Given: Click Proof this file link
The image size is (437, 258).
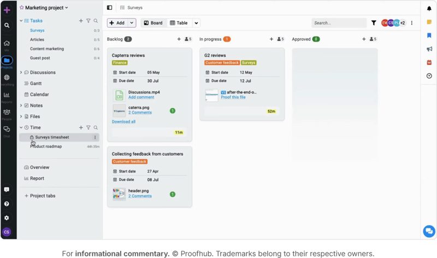Looking at the screenshot, I should coord(233,97).
